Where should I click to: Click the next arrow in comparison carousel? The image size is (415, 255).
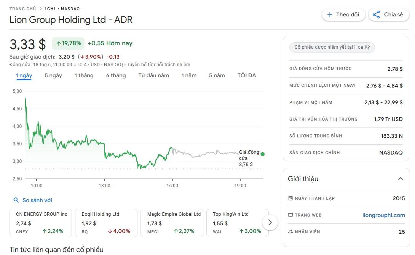pos(270,222)
